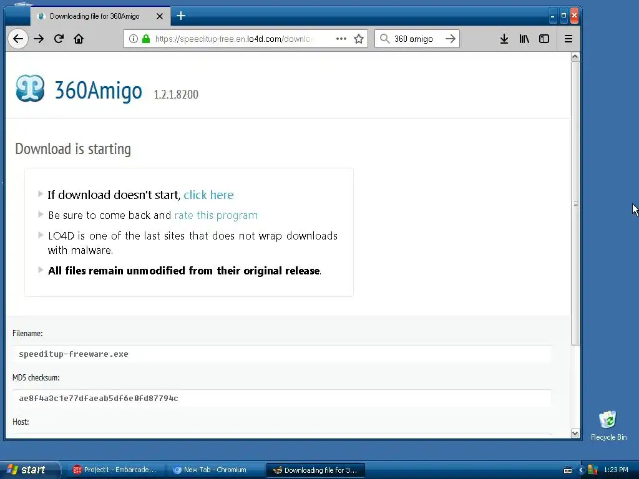Click the scrollbar down arrow
The width and height of the screenshot is (639, 479).
(x=575, y=433)
